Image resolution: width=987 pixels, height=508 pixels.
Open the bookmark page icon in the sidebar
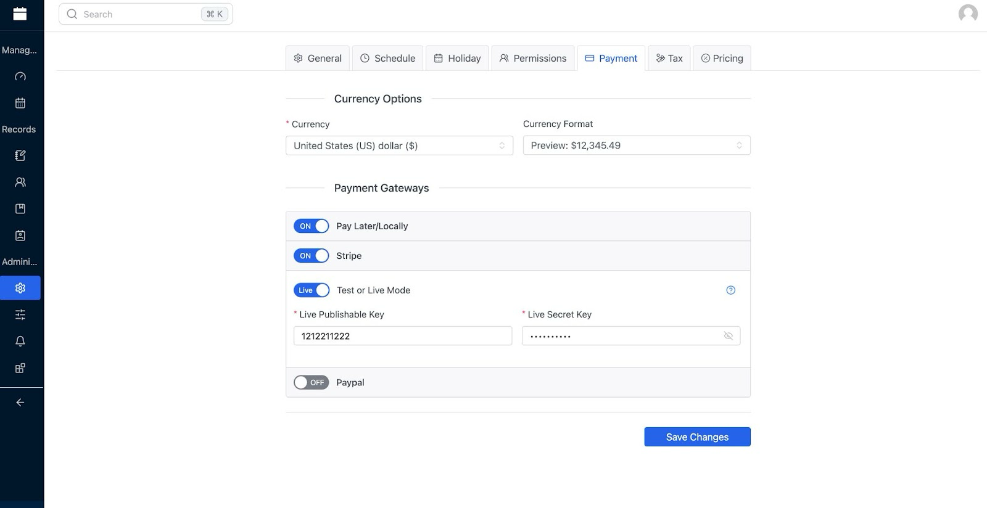tap(20, 208)
